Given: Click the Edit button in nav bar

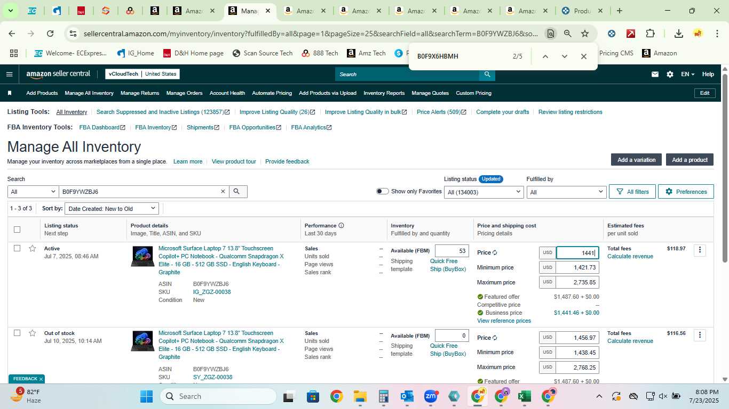Looking at the screenshot, I should coord(704,93).
